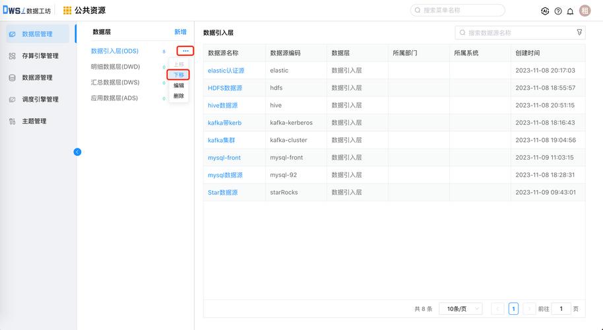Screen dimensions: 603x330
Task: Choose 下移 from the context menu
Action: (x=179, y=75)
